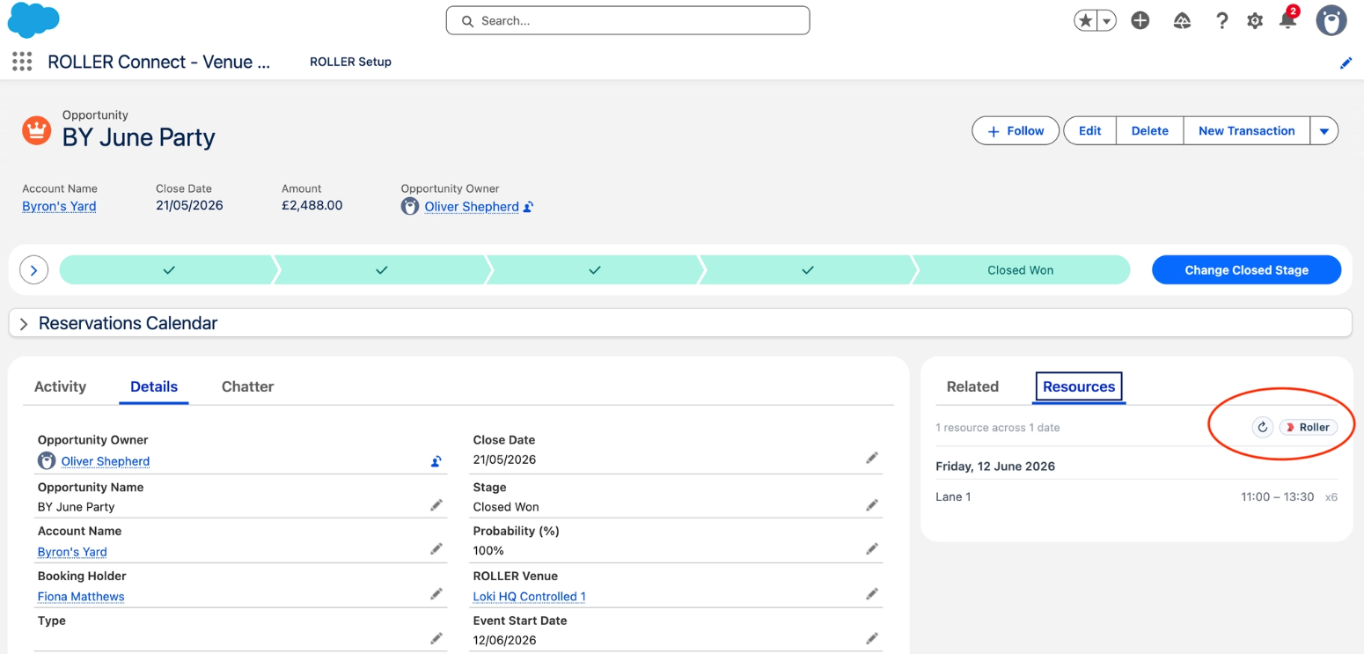Edit the Opportunity Name field

pyautogui.click(x=436, y=505)
